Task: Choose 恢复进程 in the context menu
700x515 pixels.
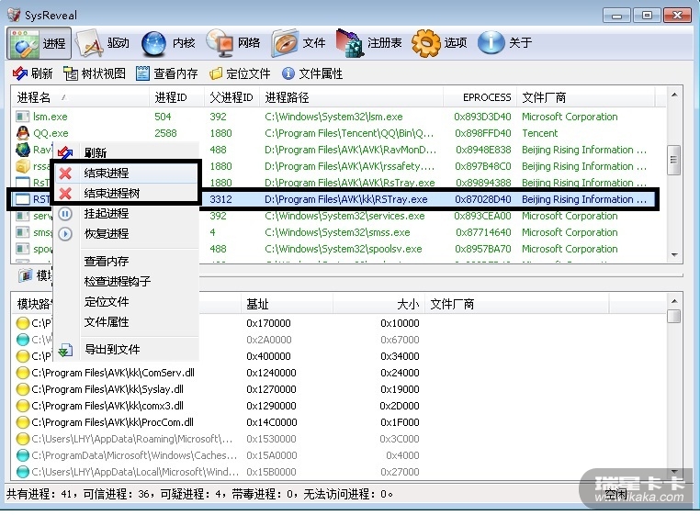Action: tap(126, 234)
